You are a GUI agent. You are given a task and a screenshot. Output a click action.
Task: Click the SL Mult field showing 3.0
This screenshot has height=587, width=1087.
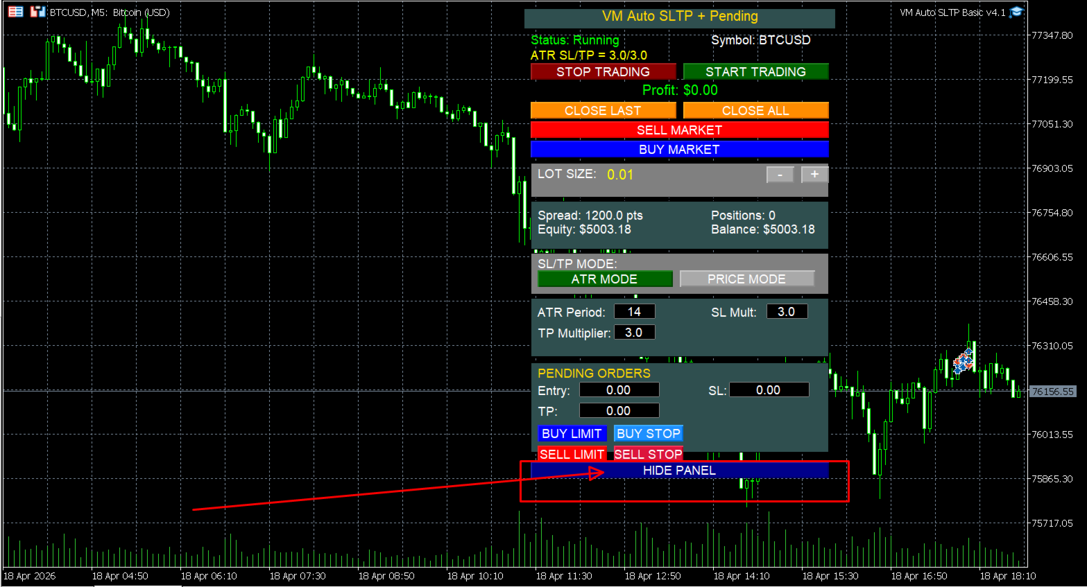click(787, 312)
